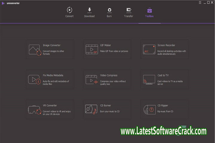
Task: Open the Image Converter tool icon
Action: (34, 49)
